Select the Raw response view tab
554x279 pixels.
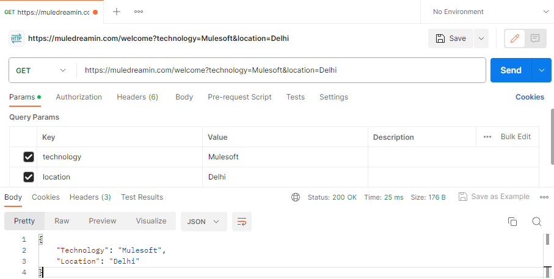[x=62, y=221]
